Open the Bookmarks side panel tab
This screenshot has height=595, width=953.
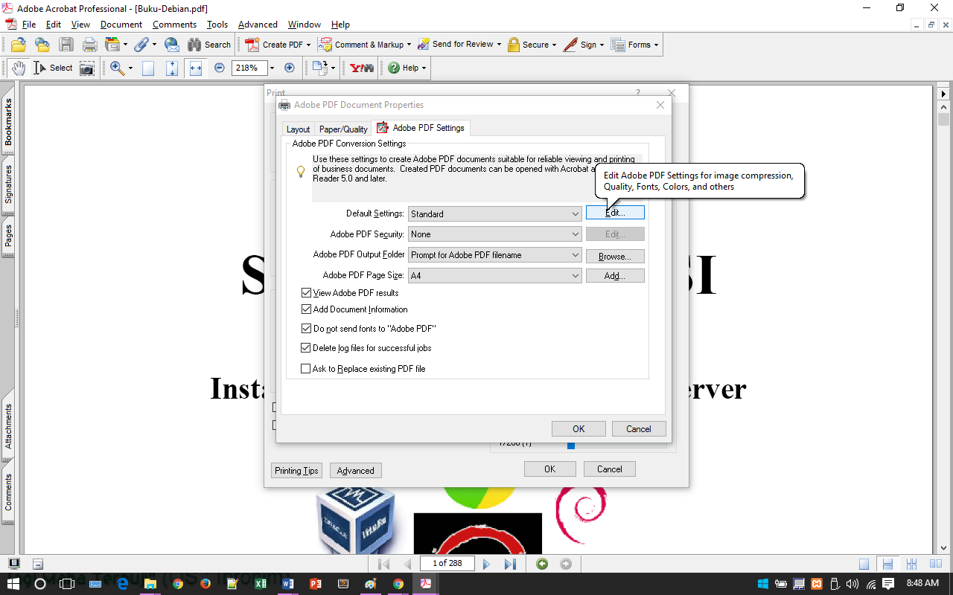(8, 123)
